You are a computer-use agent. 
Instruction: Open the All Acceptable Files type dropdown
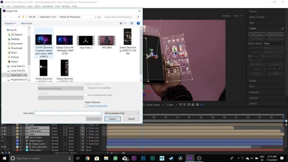pos(122,113)
